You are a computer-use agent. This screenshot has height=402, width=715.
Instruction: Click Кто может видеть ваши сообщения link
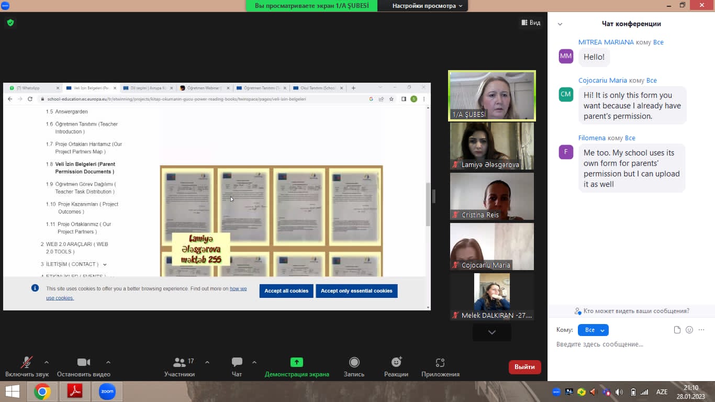pos(632,311)
